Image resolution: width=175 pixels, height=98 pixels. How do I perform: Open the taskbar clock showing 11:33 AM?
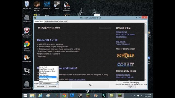coord(148,96)
